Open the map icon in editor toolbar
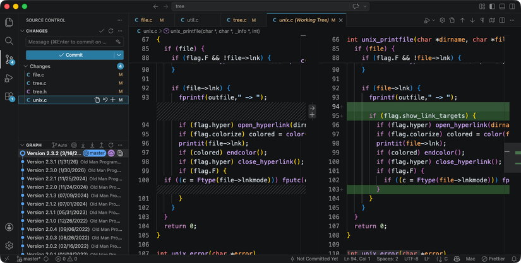Image resolution: width=521 pixels, height=263 pixels. 492,20
